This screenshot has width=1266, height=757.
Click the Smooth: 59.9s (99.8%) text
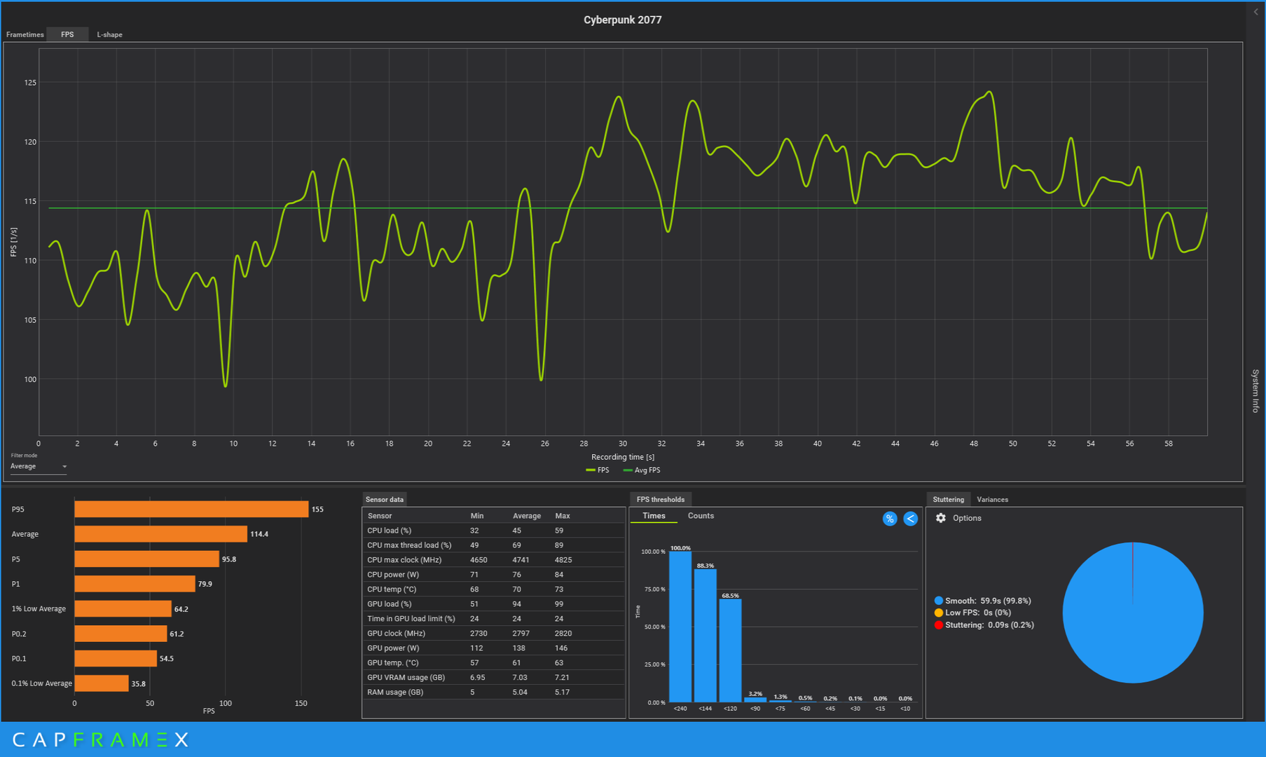(988, 601)
